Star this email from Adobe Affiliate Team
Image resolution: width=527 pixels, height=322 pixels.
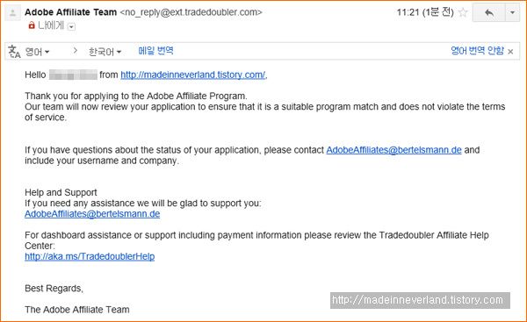(x=463, y=13)
